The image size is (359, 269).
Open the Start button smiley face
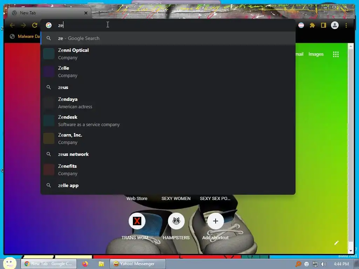(x=9, y=263)
